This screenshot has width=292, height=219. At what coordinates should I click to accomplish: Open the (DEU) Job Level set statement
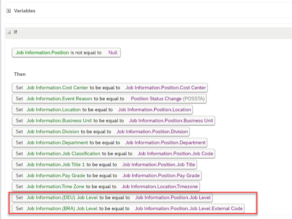(x=112, y=198)
